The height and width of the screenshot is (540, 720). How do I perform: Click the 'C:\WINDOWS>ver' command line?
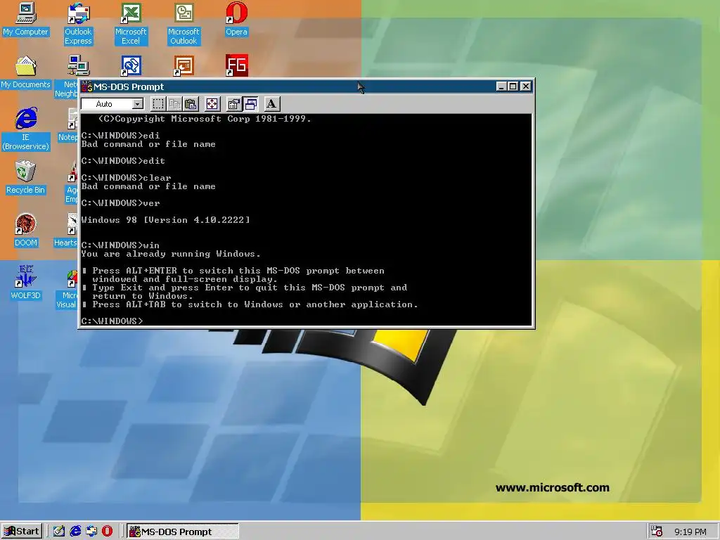pos(120,203)
